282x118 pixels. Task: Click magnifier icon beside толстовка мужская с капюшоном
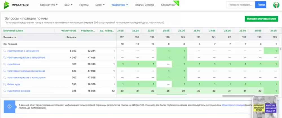pyautogui.click(x=5, y=58)
